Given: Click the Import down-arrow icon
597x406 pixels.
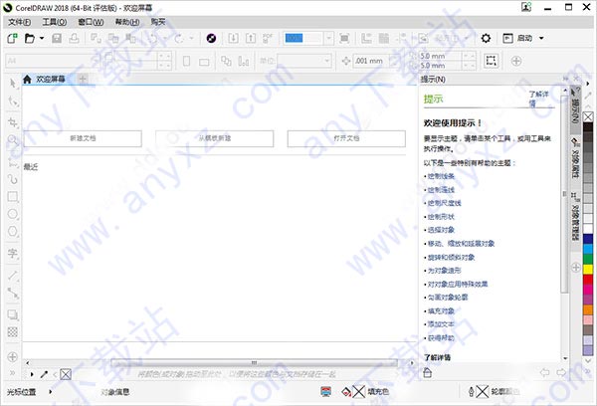Looking at the screenshot, I should tap(233, 38).
